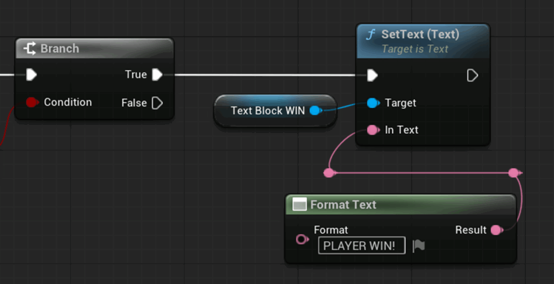
Task: Click the hollow pink Format input pin
Action: tap(302, 239)
